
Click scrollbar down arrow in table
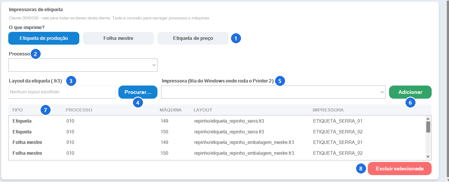coord(428,157)
